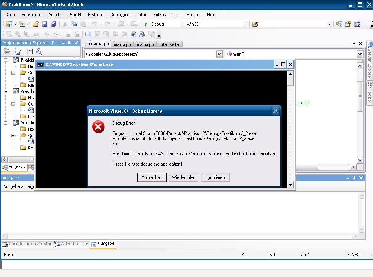Screen dimensions: 373x277
Task: Start debugging with the green play icon
Action: coord(146,24)
